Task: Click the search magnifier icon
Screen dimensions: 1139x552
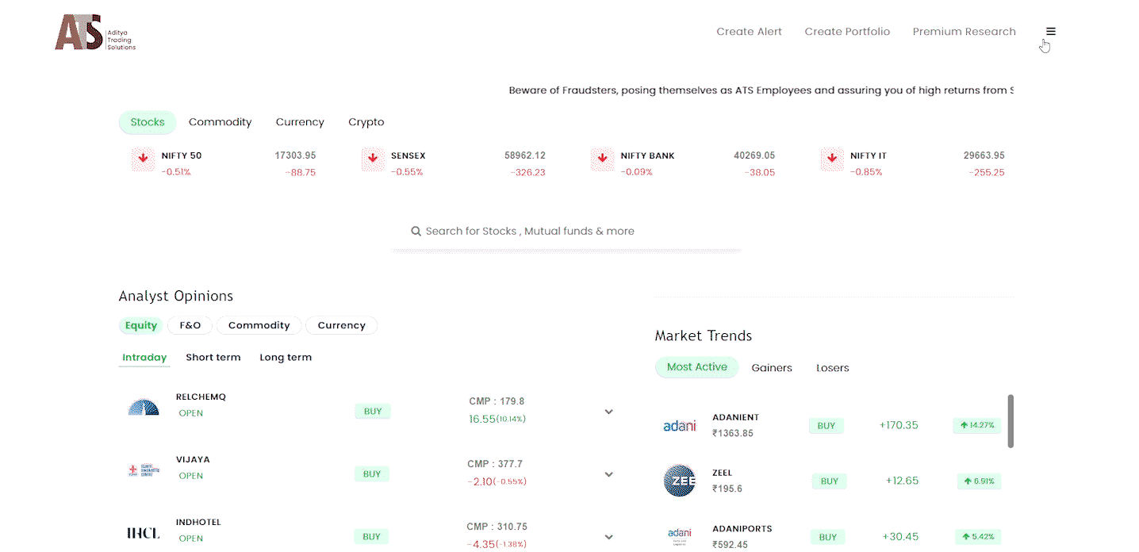Action: coord(416,232)
